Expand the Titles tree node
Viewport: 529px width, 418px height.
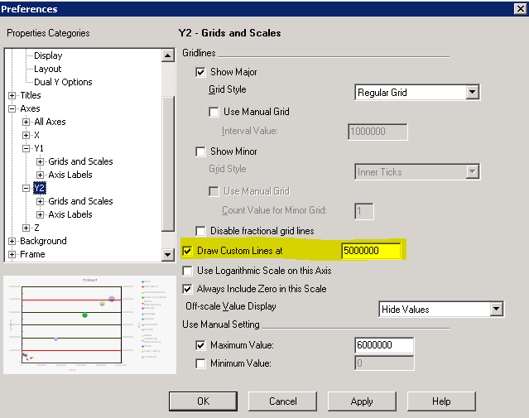12,95
